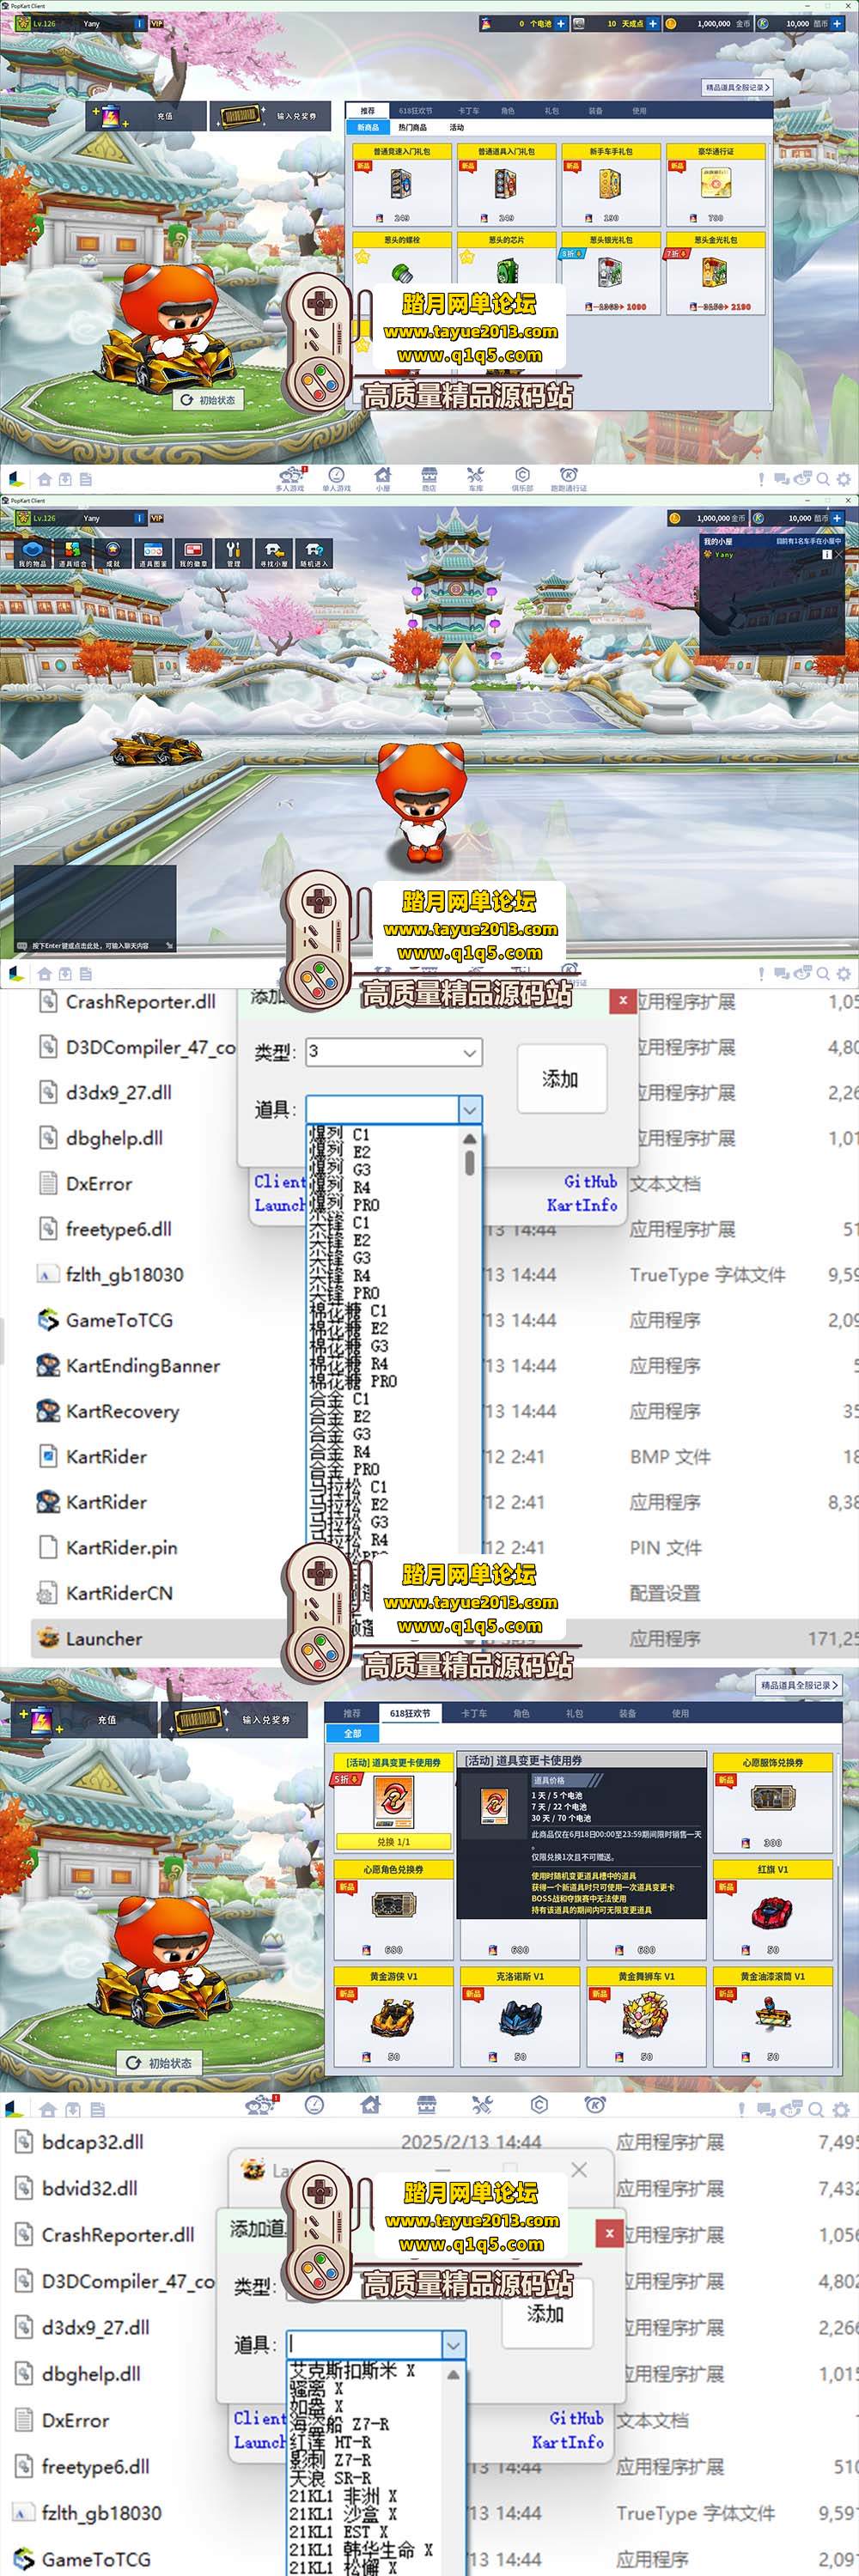Collapse the open 道具 combo box arrow
The height and width of the screenshot is (2576, 859).
[470, 1109]
